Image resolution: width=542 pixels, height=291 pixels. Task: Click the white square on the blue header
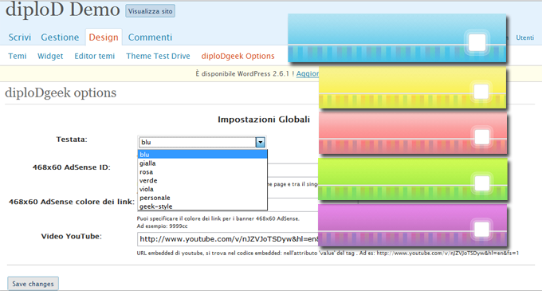pyautogui.click(x=477, y=42)
